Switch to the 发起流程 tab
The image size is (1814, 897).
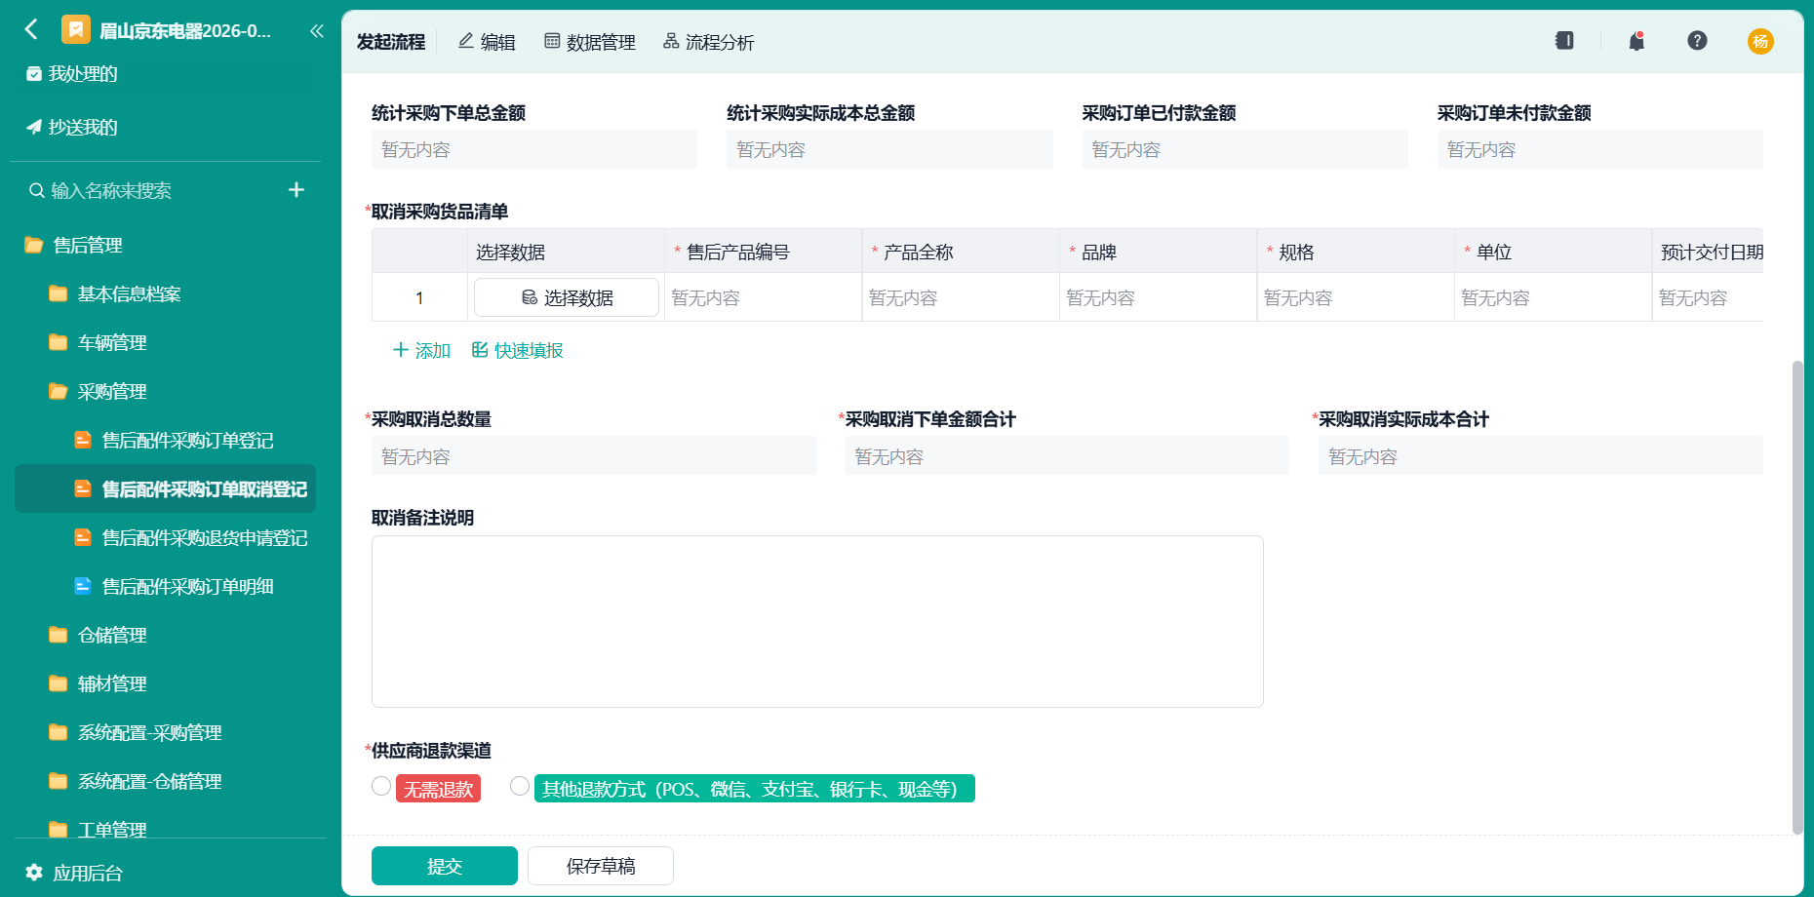[391, 42]
